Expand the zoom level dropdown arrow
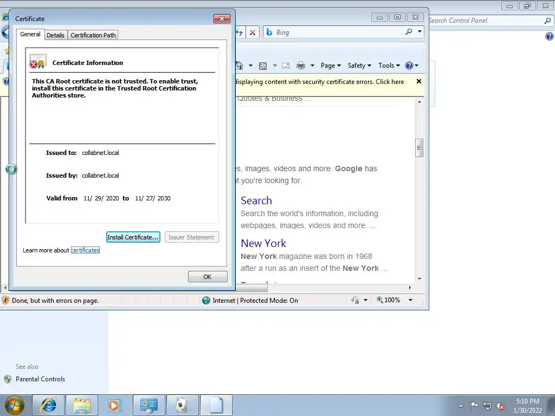 click(x=411, y=300)
